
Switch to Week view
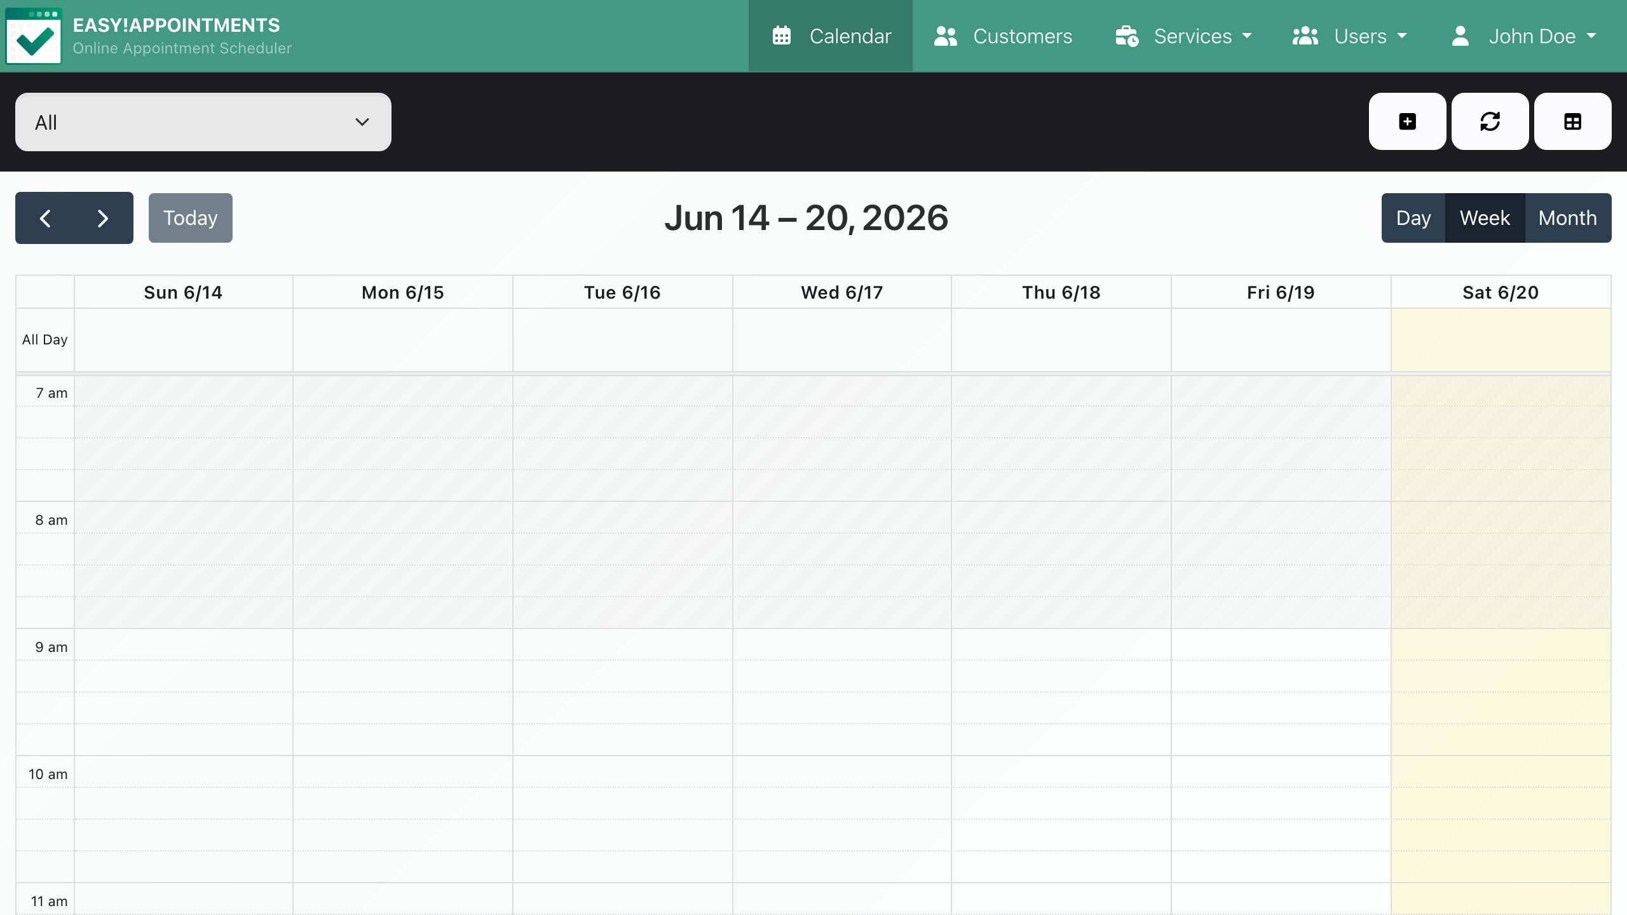pyautogui.click(x=1485, y=218)
